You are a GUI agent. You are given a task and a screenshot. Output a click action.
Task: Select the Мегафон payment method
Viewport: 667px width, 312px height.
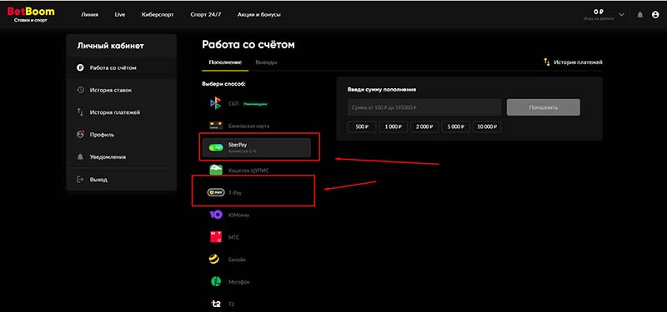[256, 281]
